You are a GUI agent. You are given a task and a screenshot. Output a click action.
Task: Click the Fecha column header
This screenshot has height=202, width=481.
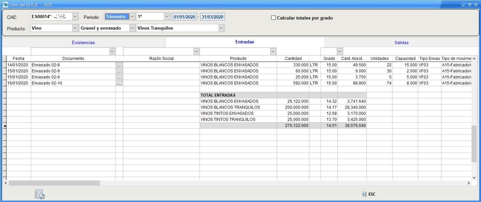19,58
